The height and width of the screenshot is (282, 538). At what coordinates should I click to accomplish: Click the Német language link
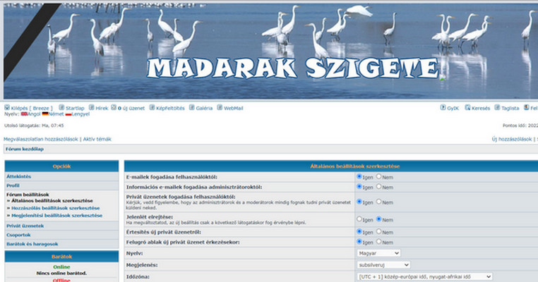coord(56,114)
